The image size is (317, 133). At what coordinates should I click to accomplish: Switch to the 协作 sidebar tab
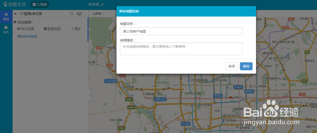pos(6,30)
